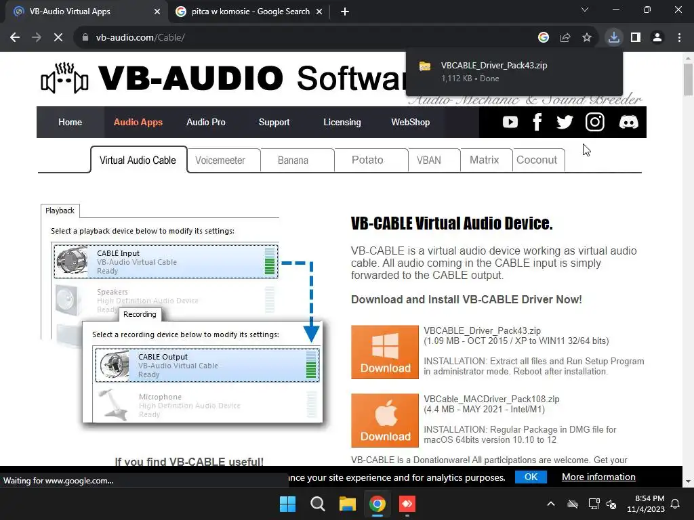694x520 pixels.
Task: Open the More information link
Action: pyautogui.click(x=598, y=477)
